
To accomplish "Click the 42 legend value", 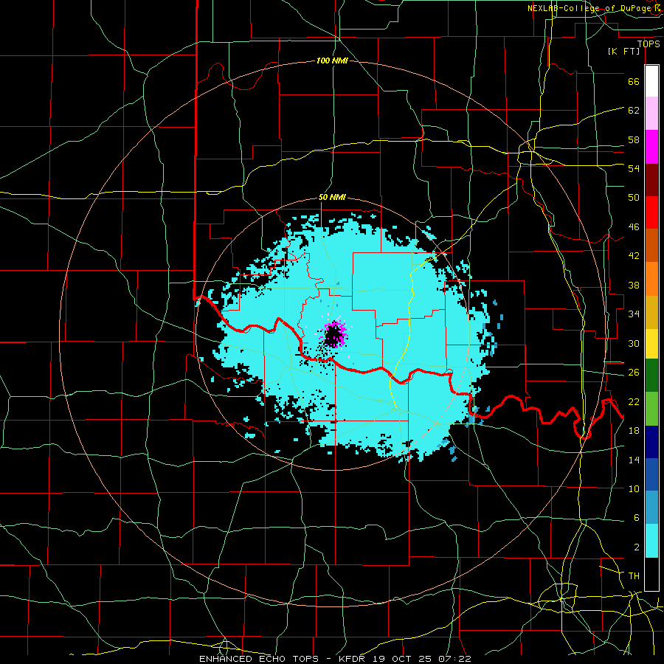I will (634, 256).
